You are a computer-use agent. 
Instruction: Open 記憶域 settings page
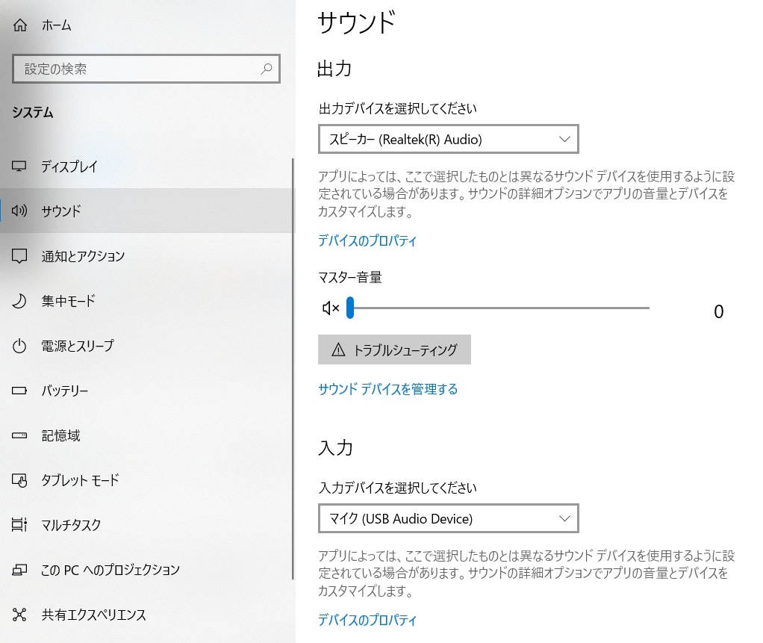click(x=146, y=435)
